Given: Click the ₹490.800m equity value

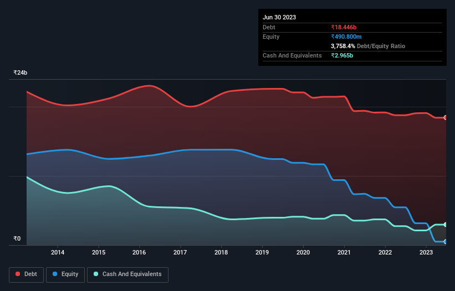Looking at the screenshot, I should coord(346,37).
